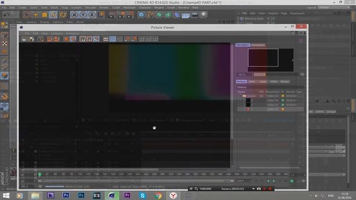Open Render Settings clapperboard icon
The width and height of the screenshot is (356, 200).
point(130,15)
